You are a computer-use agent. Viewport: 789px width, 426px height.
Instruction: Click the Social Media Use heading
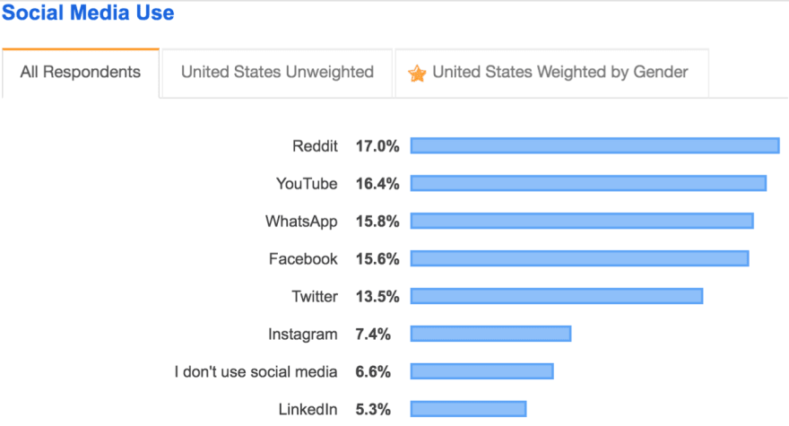pyautogui.click(x=88, y=13)
